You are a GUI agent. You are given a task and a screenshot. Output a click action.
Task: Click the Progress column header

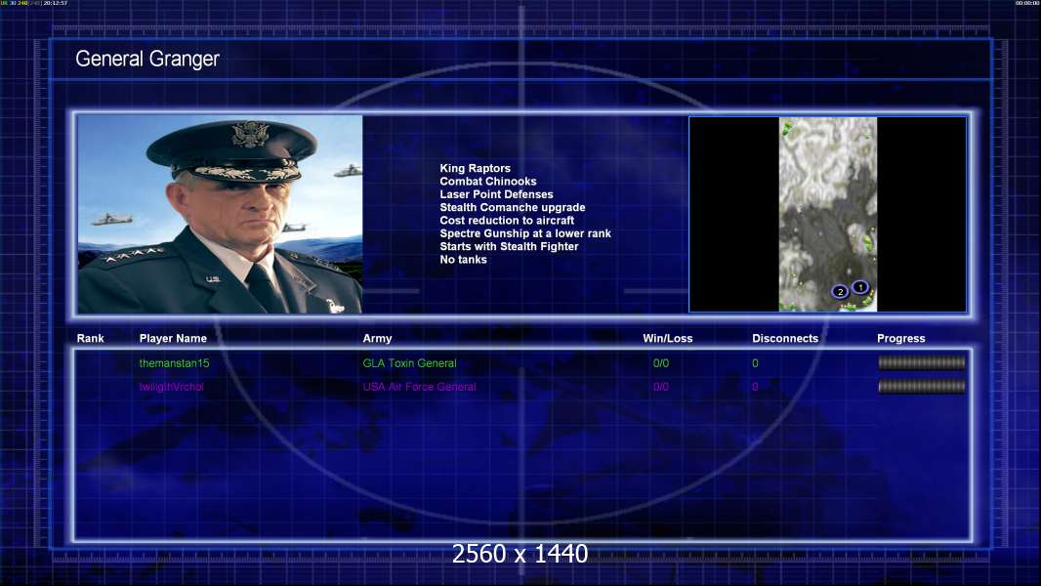901,339
